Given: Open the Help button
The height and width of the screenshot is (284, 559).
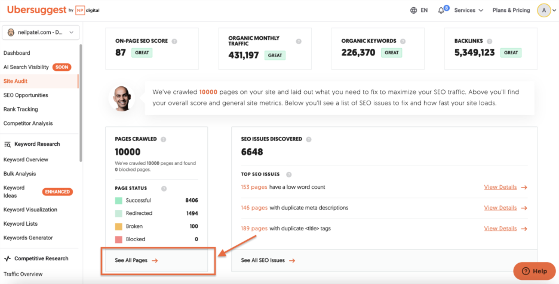Looking at the screenshot, I should [x=535, y=271].
